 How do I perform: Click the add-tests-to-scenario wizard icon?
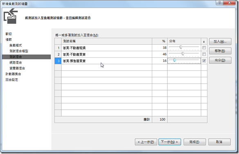(11, 16)
